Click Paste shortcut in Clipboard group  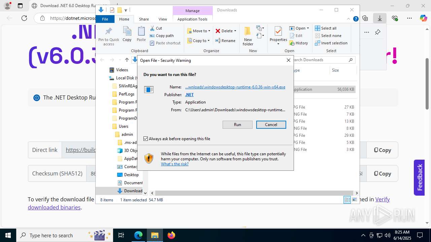(x=165, y=43)
